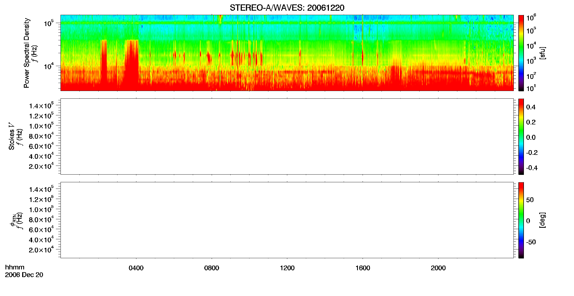This screenshot has height=296, width=574.
Task: Click the 6.0×10^4 tick in phi panel
Action: (41, 229)
